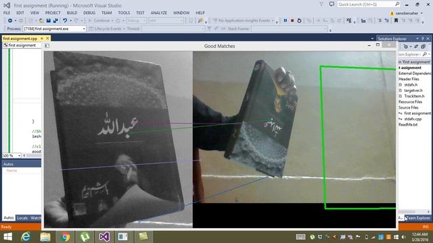433x243 pixels.
Task: Open the TEST menu
Action: 140,13
